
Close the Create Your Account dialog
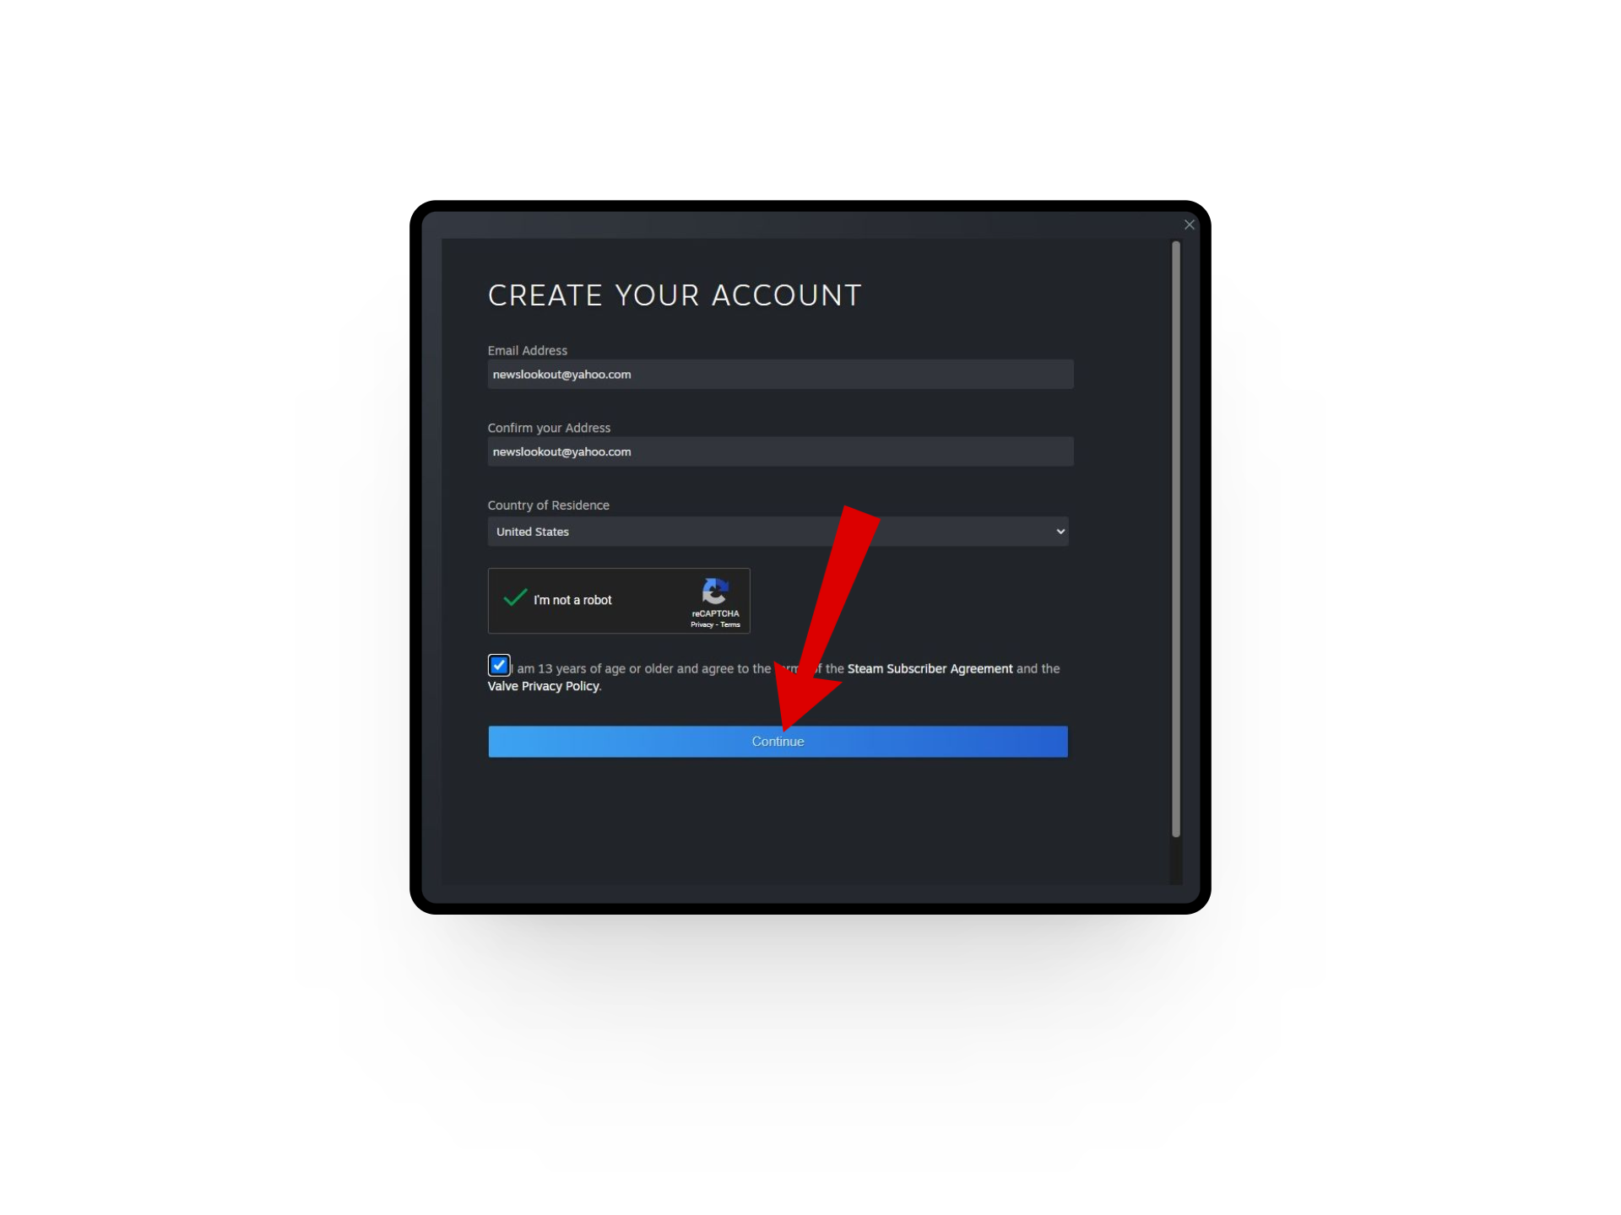coord(1189,224)
